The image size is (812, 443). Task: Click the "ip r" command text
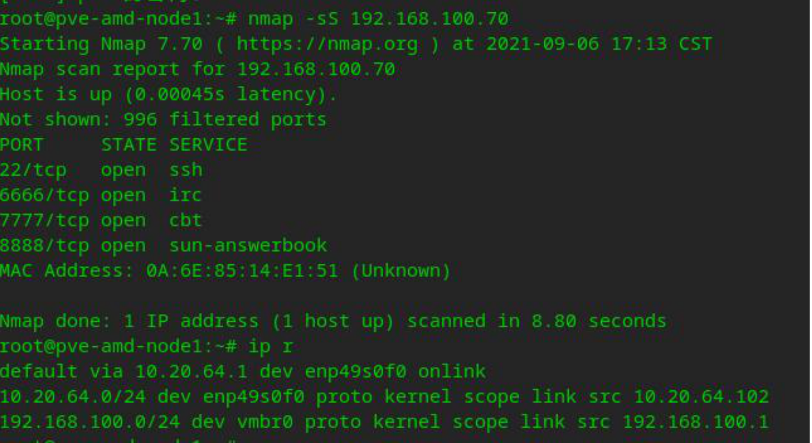[x=271, y=346]
